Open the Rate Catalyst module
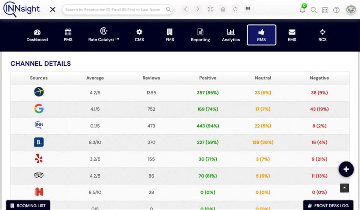The width and height of the screenshot is (360, 210). pyautogui.click(x=104, y=35)
